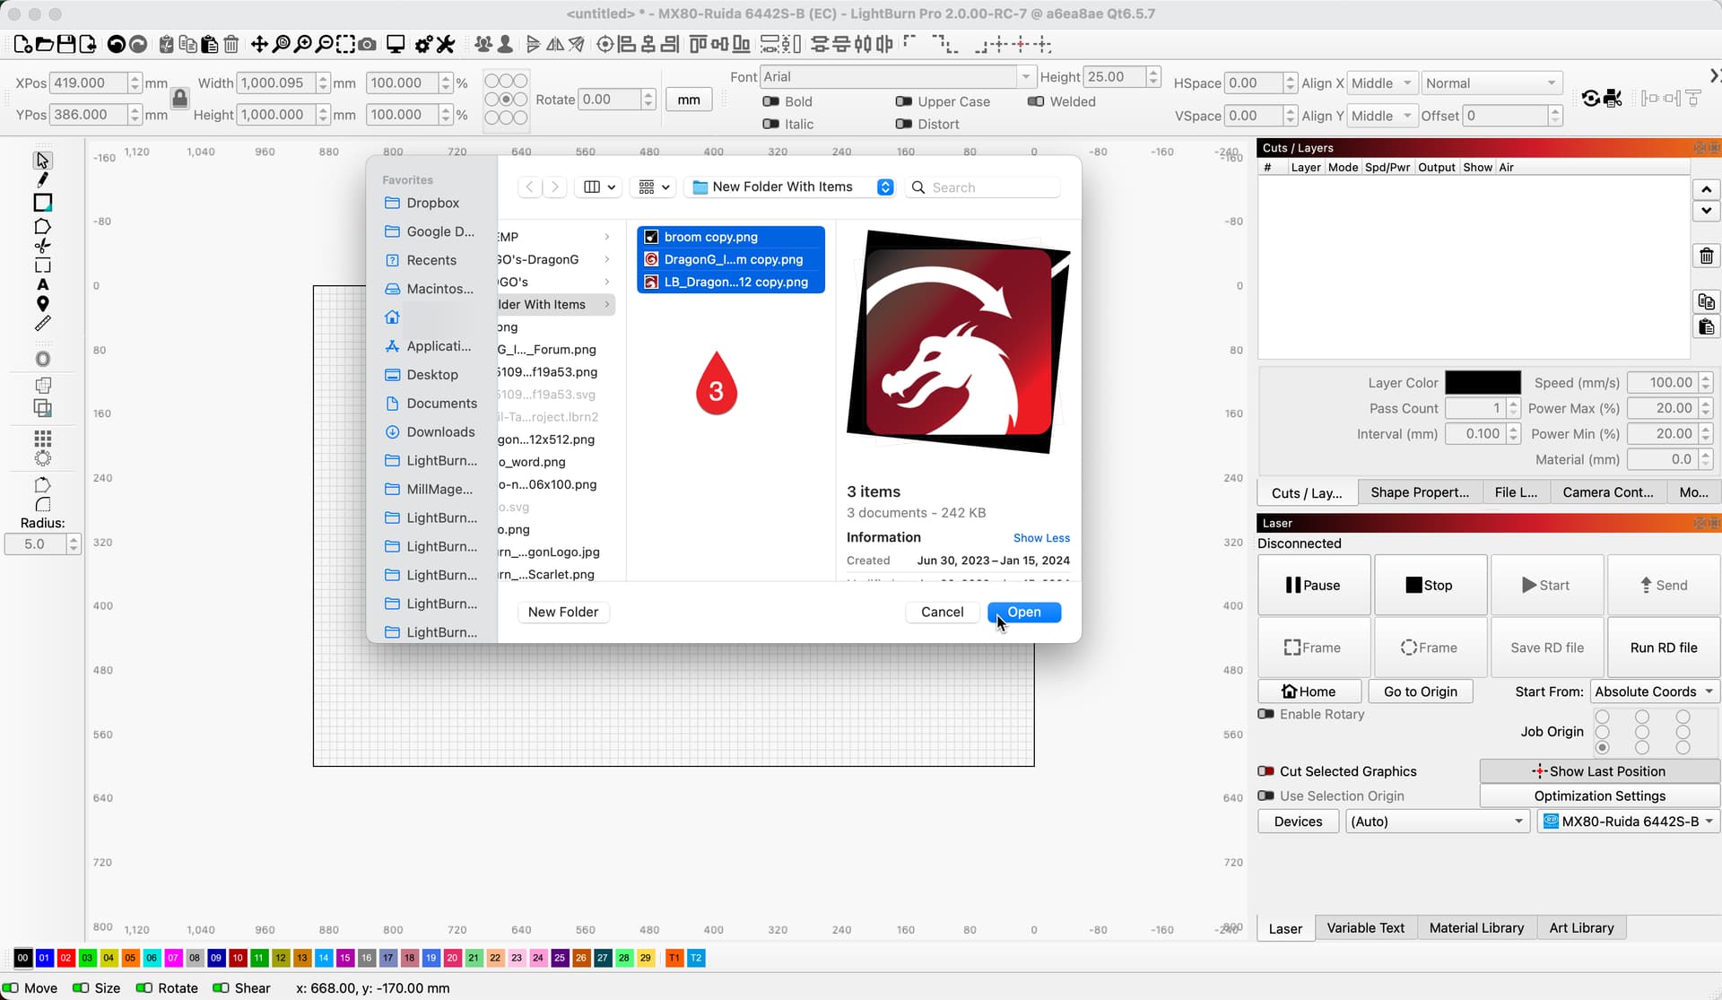Switch to the Camera Control tab
Screen dimensions: 1722x1000
[1607, 492]
